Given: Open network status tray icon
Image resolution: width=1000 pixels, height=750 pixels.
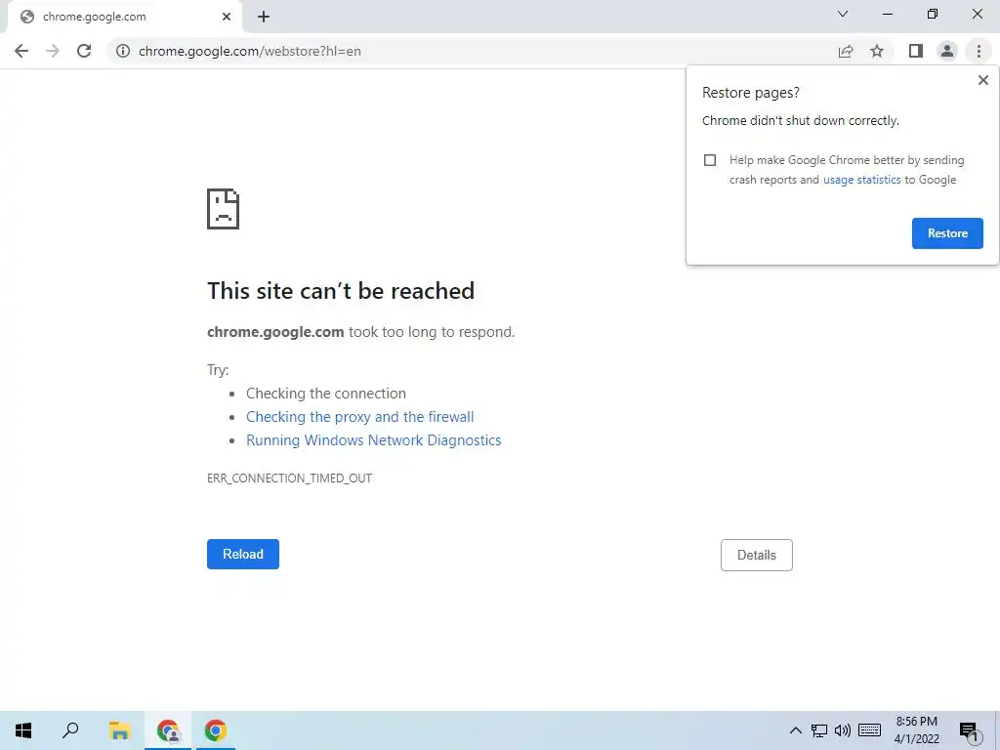Looking at the screenshot, I should point(819,730).
